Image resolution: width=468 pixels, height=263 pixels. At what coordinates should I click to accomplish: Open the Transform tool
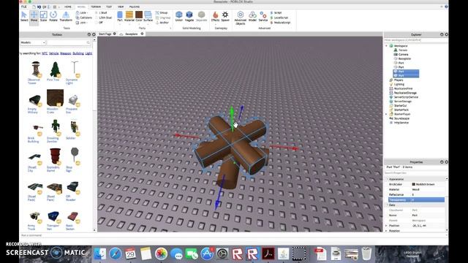pyautogui.click(x=66, y=16)
